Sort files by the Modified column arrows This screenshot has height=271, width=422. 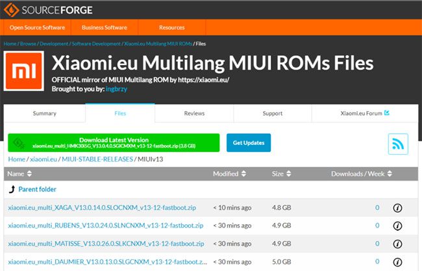point(243,174)
